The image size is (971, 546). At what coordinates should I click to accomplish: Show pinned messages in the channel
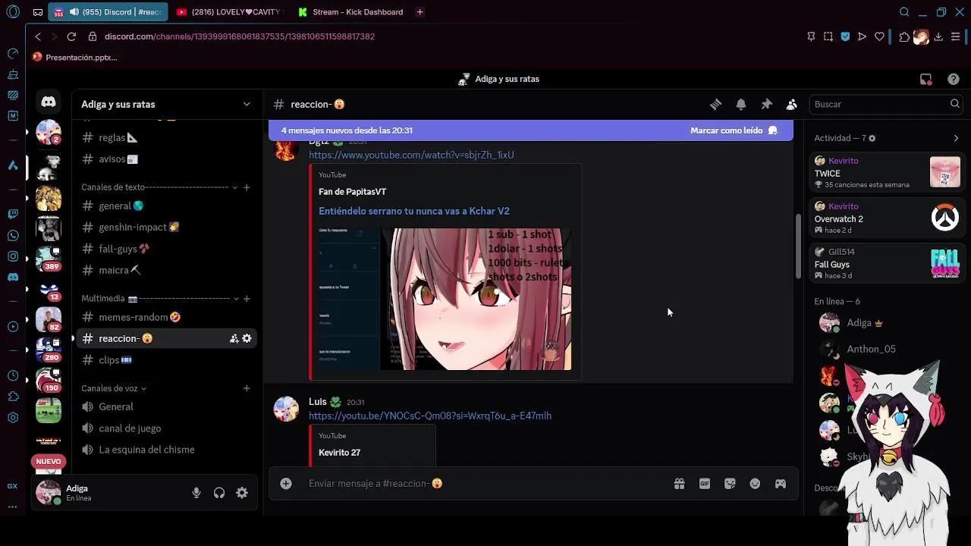click(766, 105)
